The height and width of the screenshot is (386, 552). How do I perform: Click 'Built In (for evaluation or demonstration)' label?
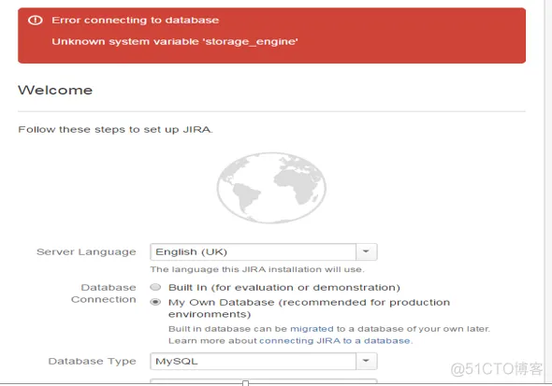[284, 288]
